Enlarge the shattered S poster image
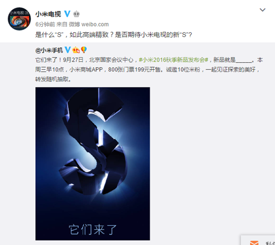Screen dimensions: 275x245 pyautogui.click(x=93, y=163)
